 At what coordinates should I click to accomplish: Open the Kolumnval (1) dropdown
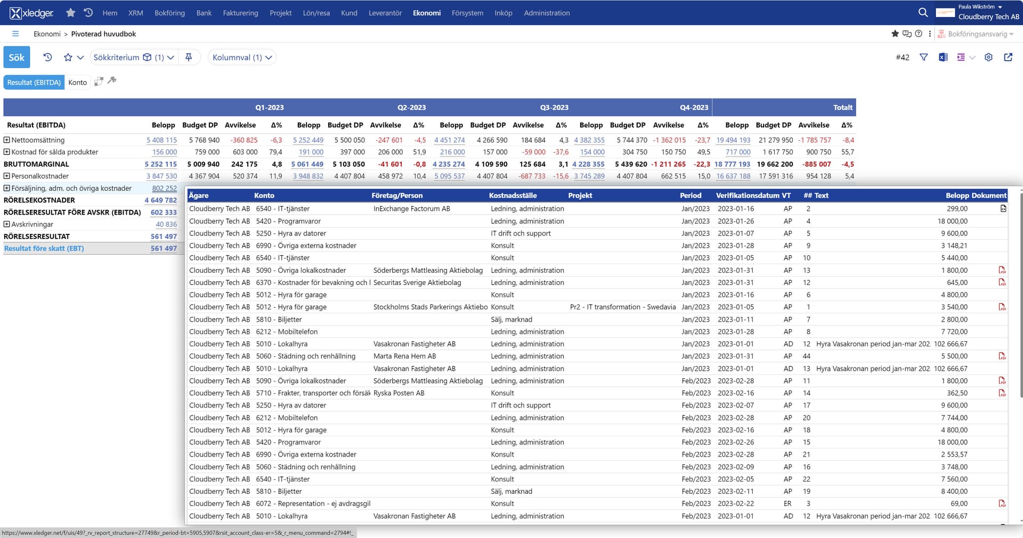pos(242,57)
